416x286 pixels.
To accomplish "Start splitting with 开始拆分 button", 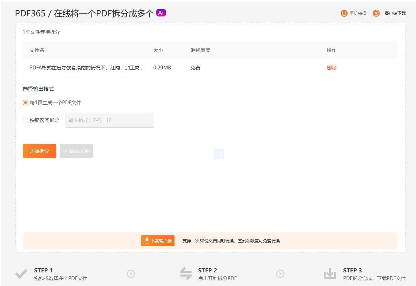I will (39, 151).
